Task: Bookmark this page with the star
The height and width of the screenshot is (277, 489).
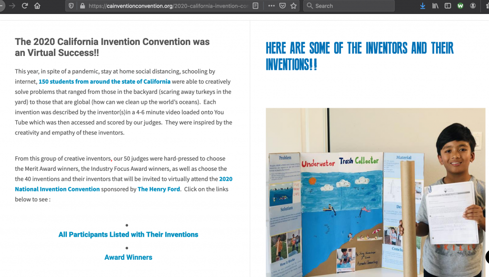Action: click(x=294, y=6)
